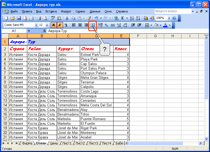Launch the Chart Wizard
The width and height of the screenshot is (210, 152).
pos(146,18)
